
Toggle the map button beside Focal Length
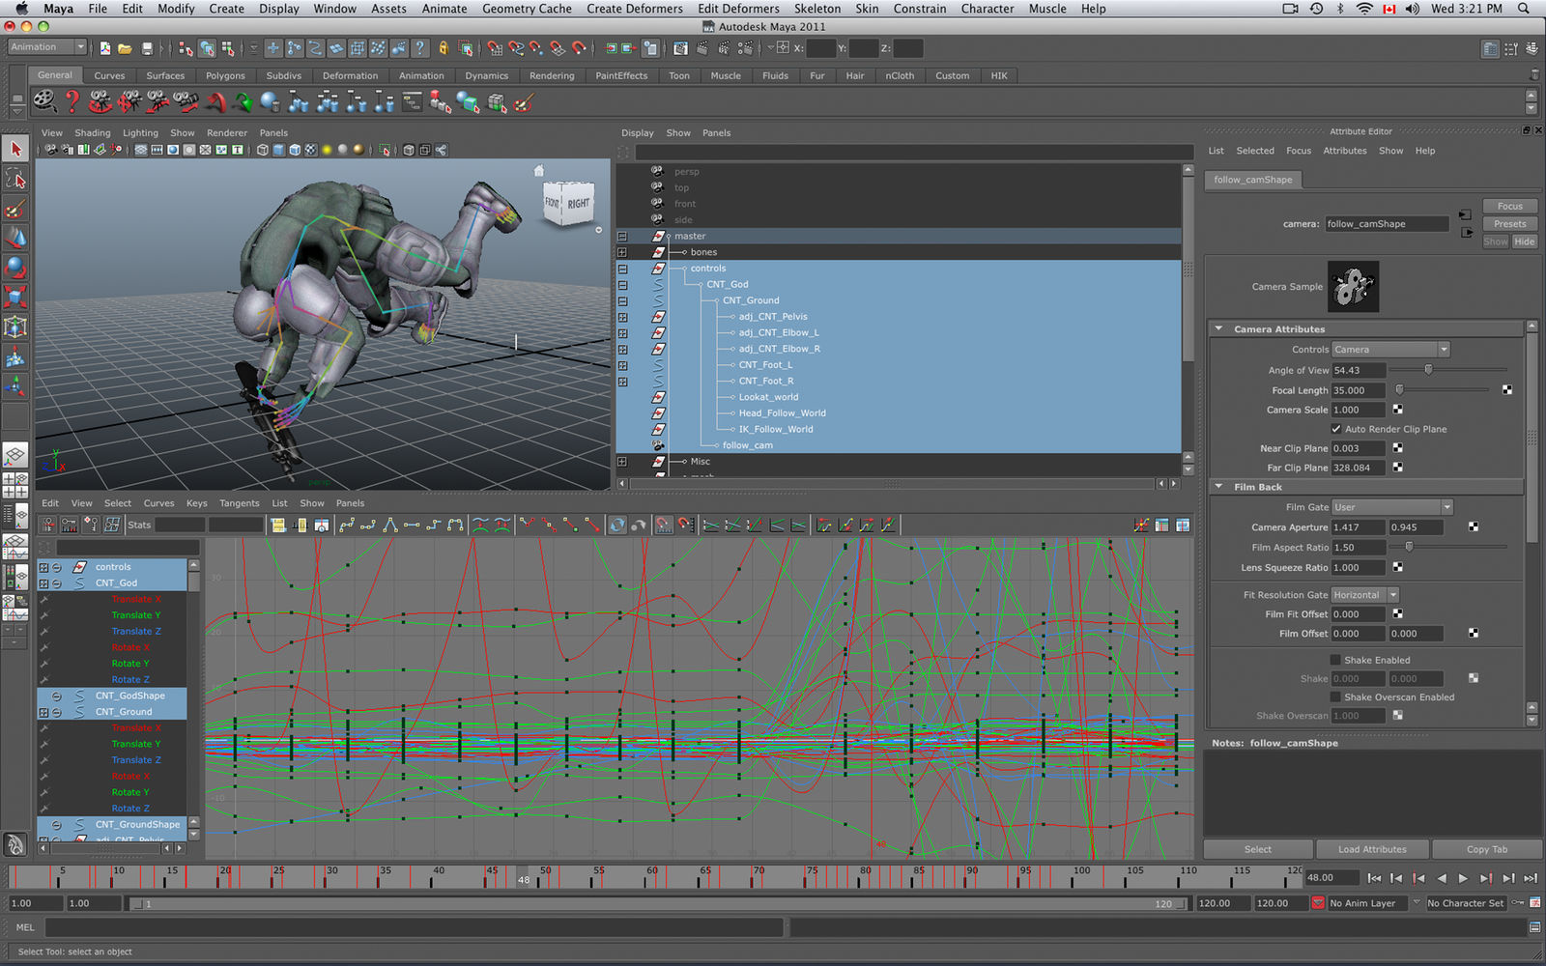(x=1507, y=390)
